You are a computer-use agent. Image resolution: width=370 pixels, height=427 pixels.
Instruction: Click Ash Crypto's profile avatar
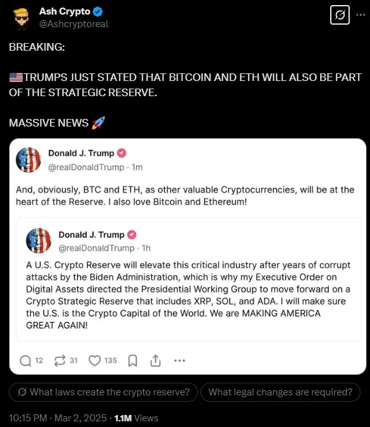22,18
